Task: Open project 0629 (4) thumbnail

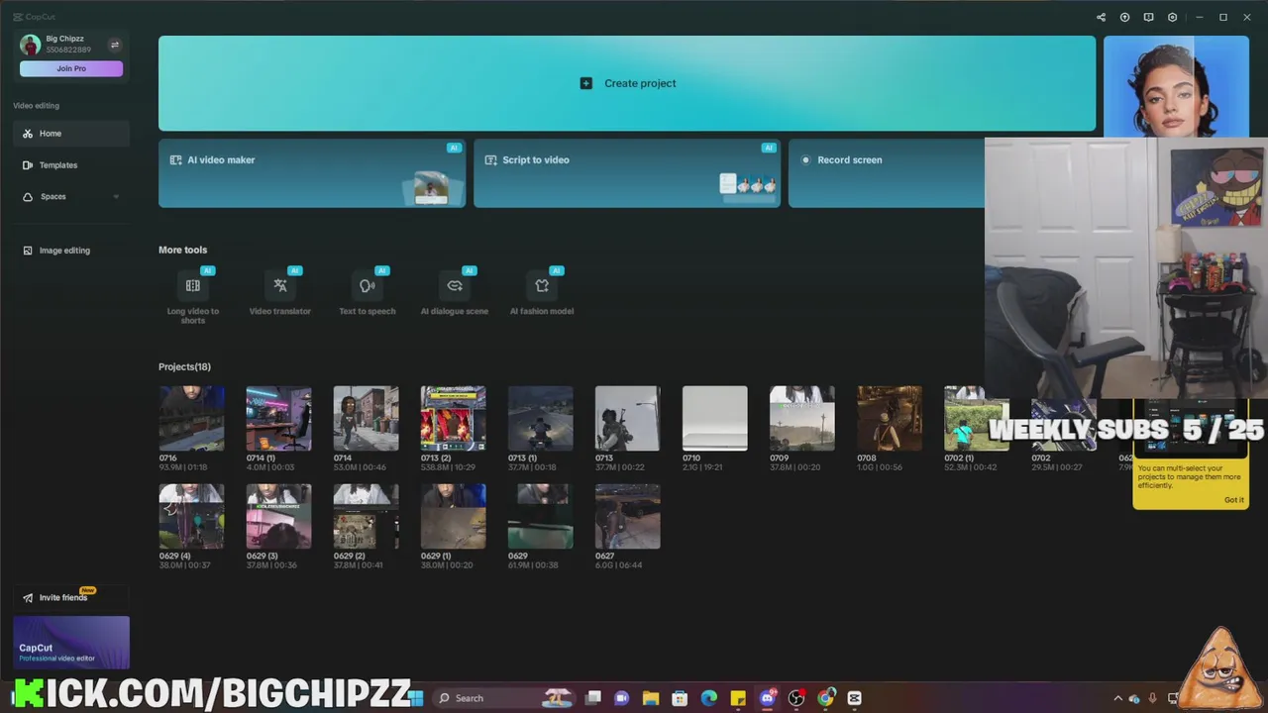Action: pos(191,516)
